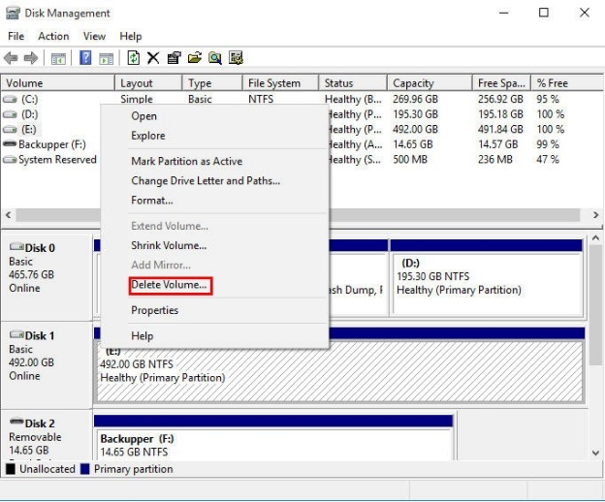Open the blue question-mark Help toolbar icon
The image size is (605, 502).
[x=85, y=58]
